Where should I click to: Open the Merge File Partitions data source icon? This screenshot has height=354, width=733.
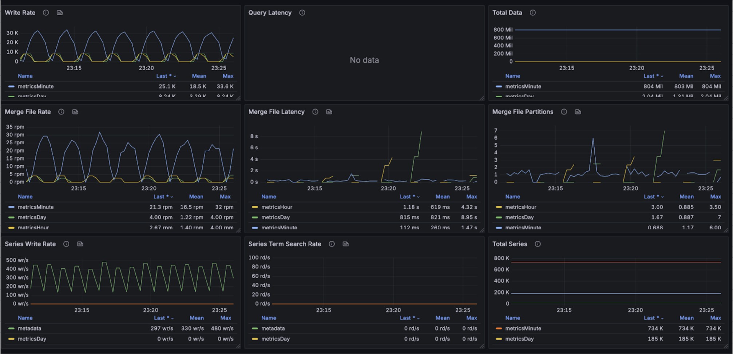pos(578,112)
